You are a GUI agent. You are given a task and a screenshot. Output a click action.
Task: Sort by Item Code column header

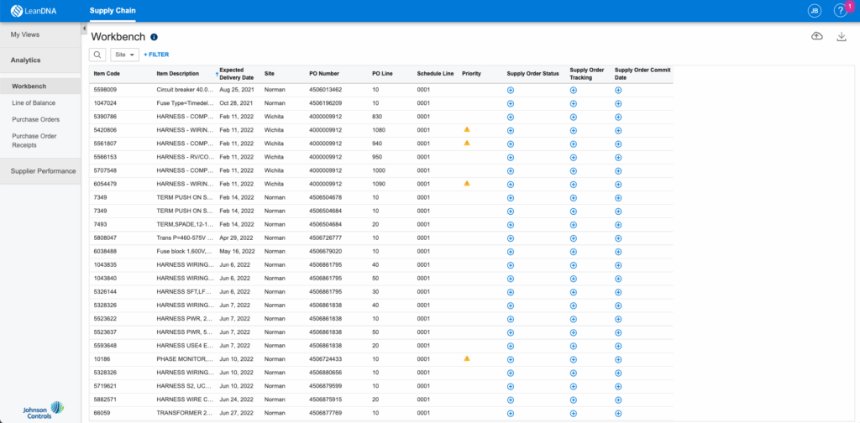coord(107,73)
